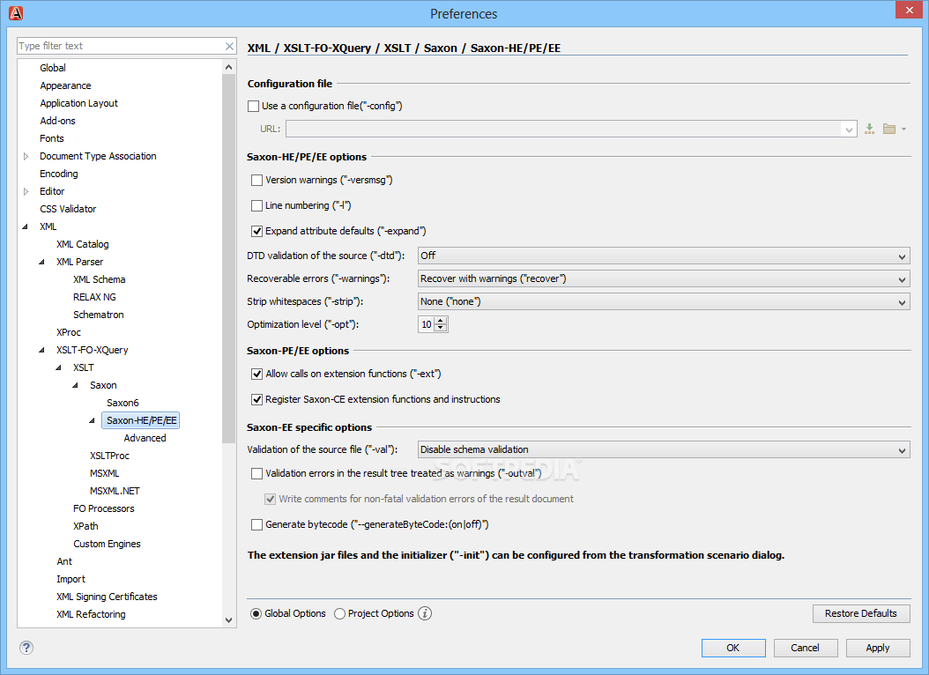Screen dimensions: 929x675
Task: Enable Use a configuration file checkbox
Action: pos(254,106)
